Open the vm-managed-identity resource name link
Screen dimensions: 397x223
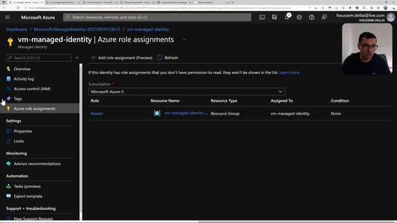186,113
